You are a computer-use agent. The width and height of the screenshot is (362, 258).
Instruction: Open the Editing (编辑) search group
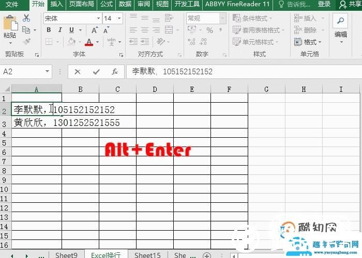click(x=341, y=28)
